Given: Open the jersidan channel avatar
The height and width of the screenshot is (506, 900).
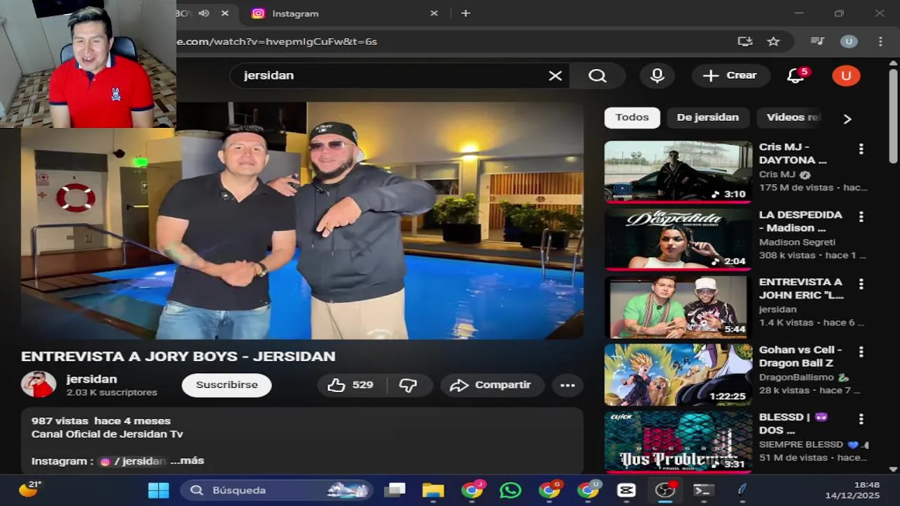Looking at the screenshot, I should [38, 384].
